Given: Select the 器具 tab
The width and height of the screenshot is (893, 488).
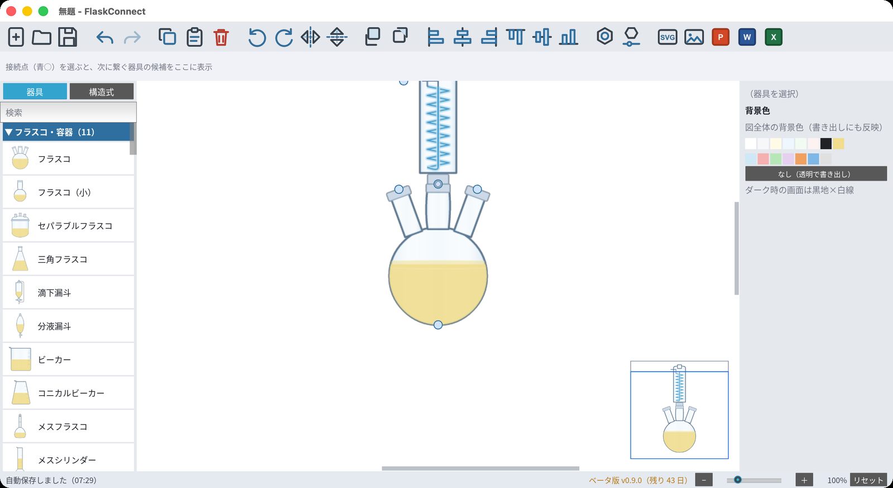Looking at the screenshot, I should click(x=35, y=91).
